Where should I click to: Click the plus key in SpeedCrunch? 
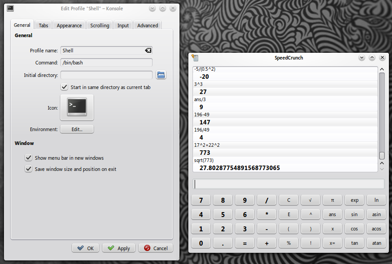click(x=267, y=243)
